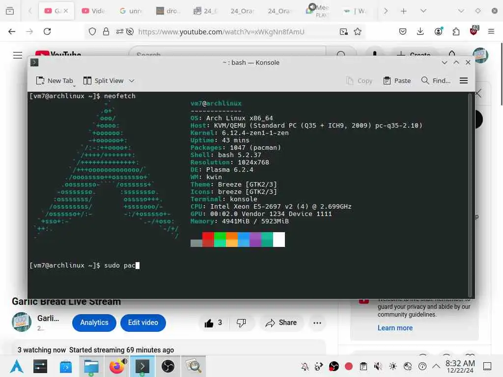The width and height of the screenshot is (503, 377).
Task: Switch to the Google 'unr' tab
Action: click(x=131, y=11)
